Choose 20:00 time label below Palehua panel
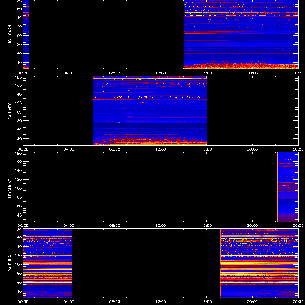The image size is (305, 305). coord(252,302)
